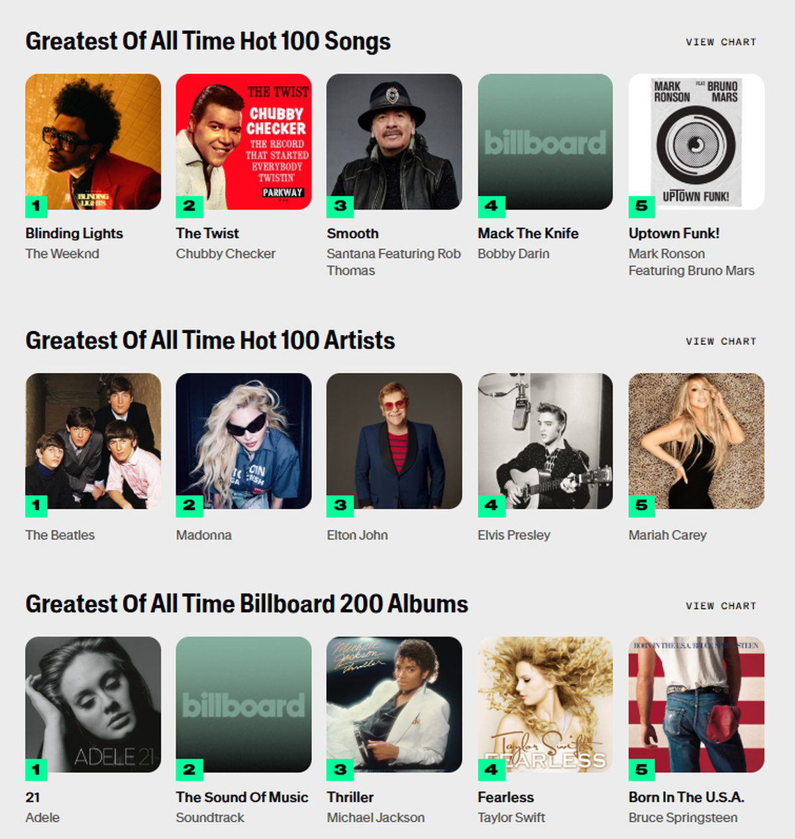Click the Adele 21 album cover
Screen dimensions: 795x839
tap(93, 704)
